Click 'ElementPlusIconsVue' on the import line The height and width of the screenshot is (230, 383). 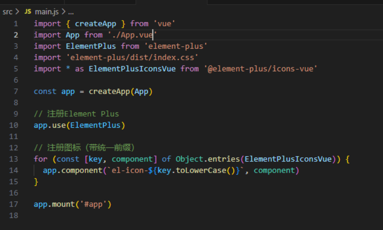132,69
